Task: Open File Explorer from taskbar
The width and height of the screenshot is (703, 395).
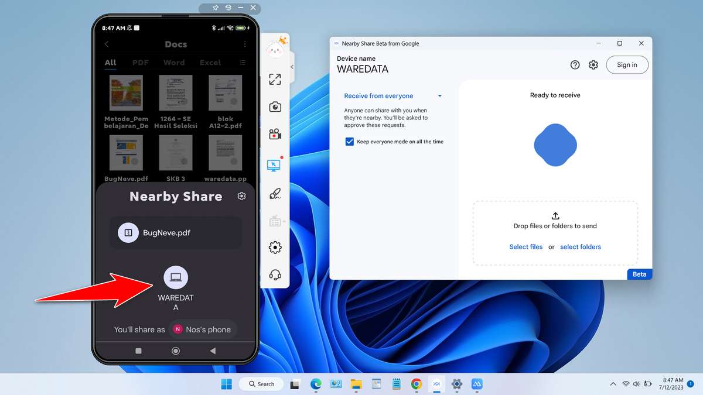Action: [356, 384]
